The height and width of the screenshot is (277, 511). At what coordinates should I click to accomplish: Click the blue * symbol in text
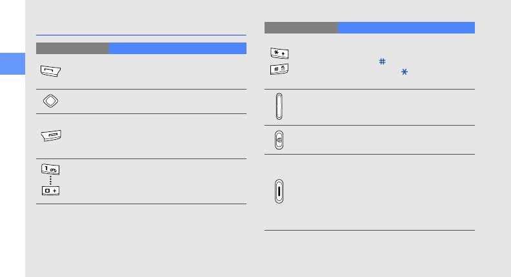[x=404, y=74]
